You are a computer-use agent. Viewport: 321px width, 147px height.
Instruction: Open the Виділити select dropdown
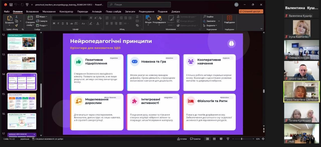(210, 25)
